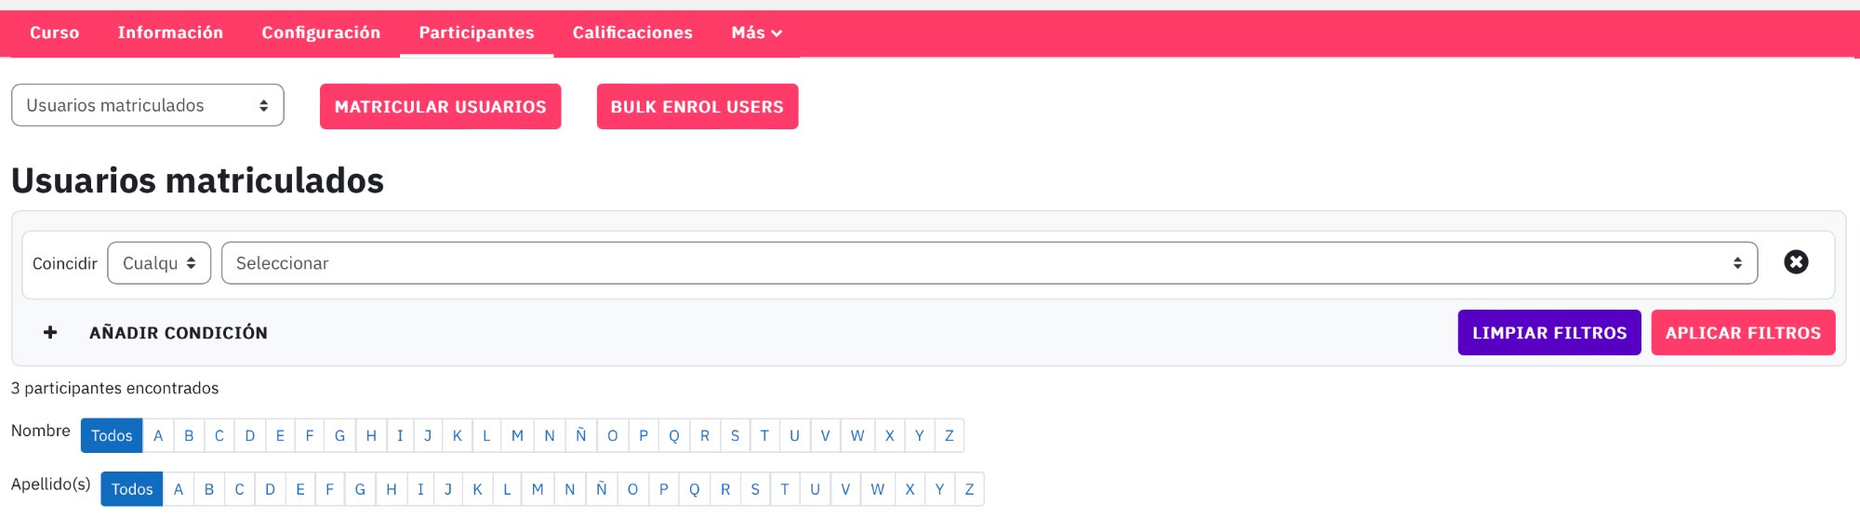Remove the filter row with X icon
1860x518 pixels.
pos(1796,262)
